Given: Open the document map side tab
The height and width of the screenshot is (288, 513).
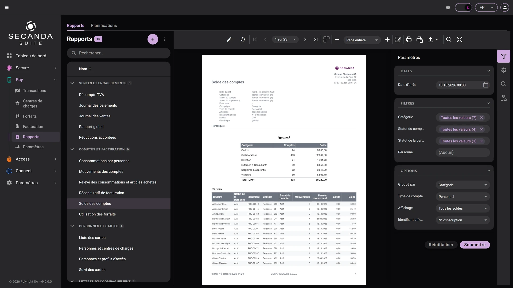Looking at the screenshot, I should 503,98.
